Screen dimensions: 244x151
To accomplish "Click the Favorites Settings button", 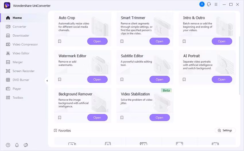I will 225,130.
